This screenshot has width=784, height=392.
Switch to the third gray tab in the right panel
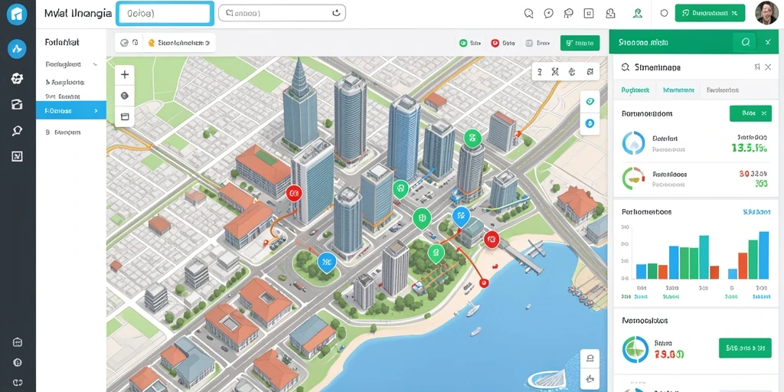(x=723, y=90)
